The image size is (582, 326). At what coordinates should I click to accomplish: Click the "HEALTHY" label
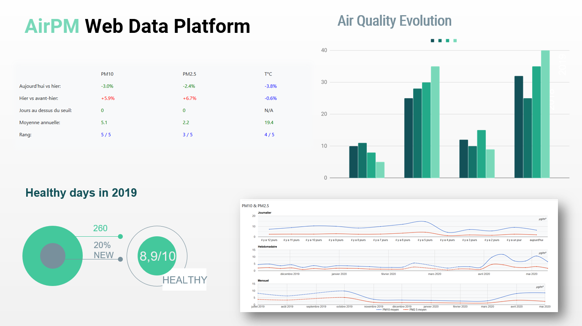click(x=185, y=280)
